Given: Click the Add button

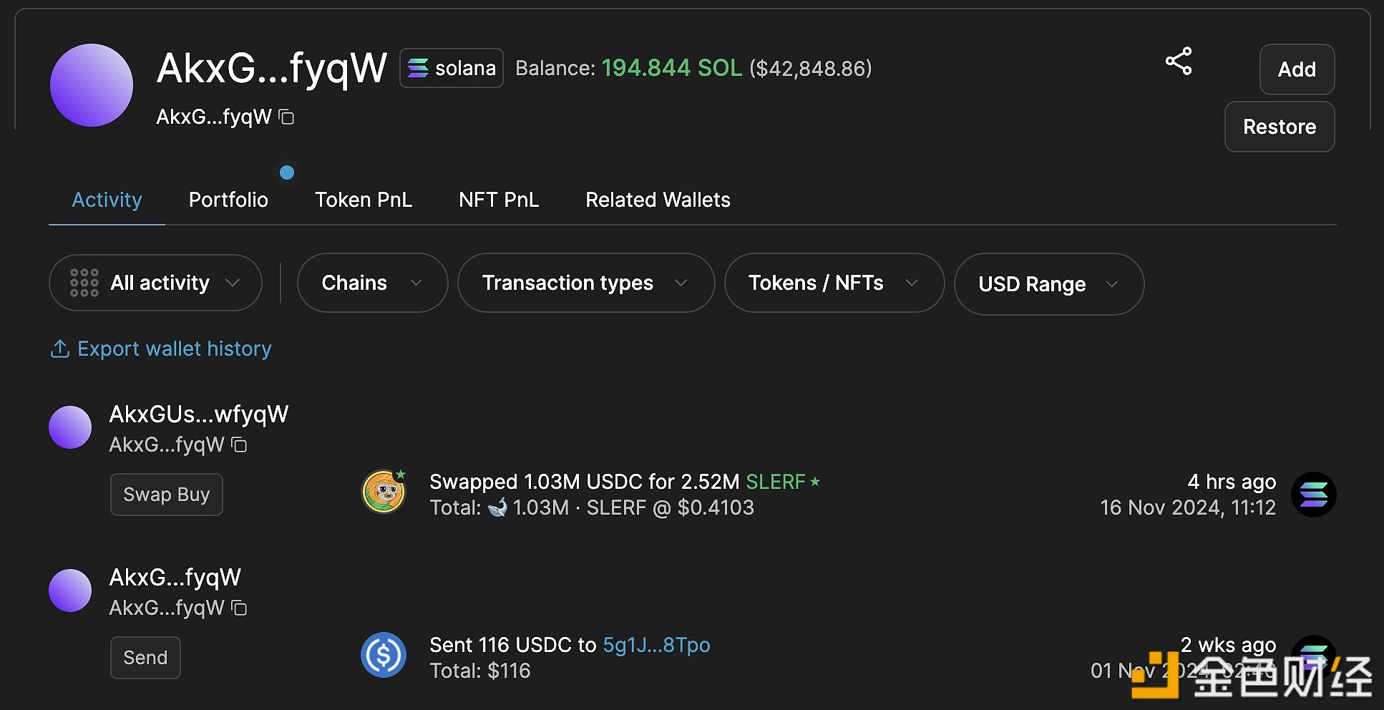Looking at the screenshot, I should click(x=1297, y=69).
